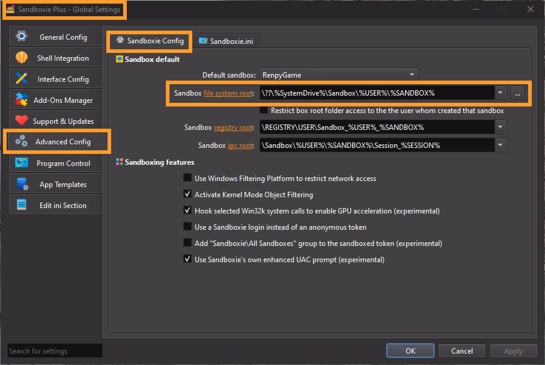Enable restrict box root folder access
Screen dimensions: 545x365
pyautogui.click(x=264, y=111)
